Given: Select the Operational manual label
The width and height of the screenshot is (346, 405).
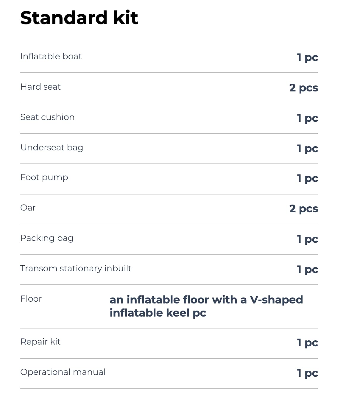Looking at the screenshot, I should click(63, 372).
